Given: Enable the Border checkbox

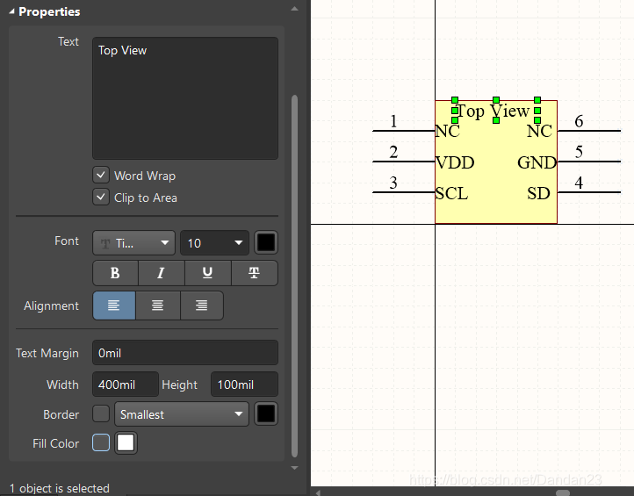Looking at the screenshot, I should pos(101,414).
